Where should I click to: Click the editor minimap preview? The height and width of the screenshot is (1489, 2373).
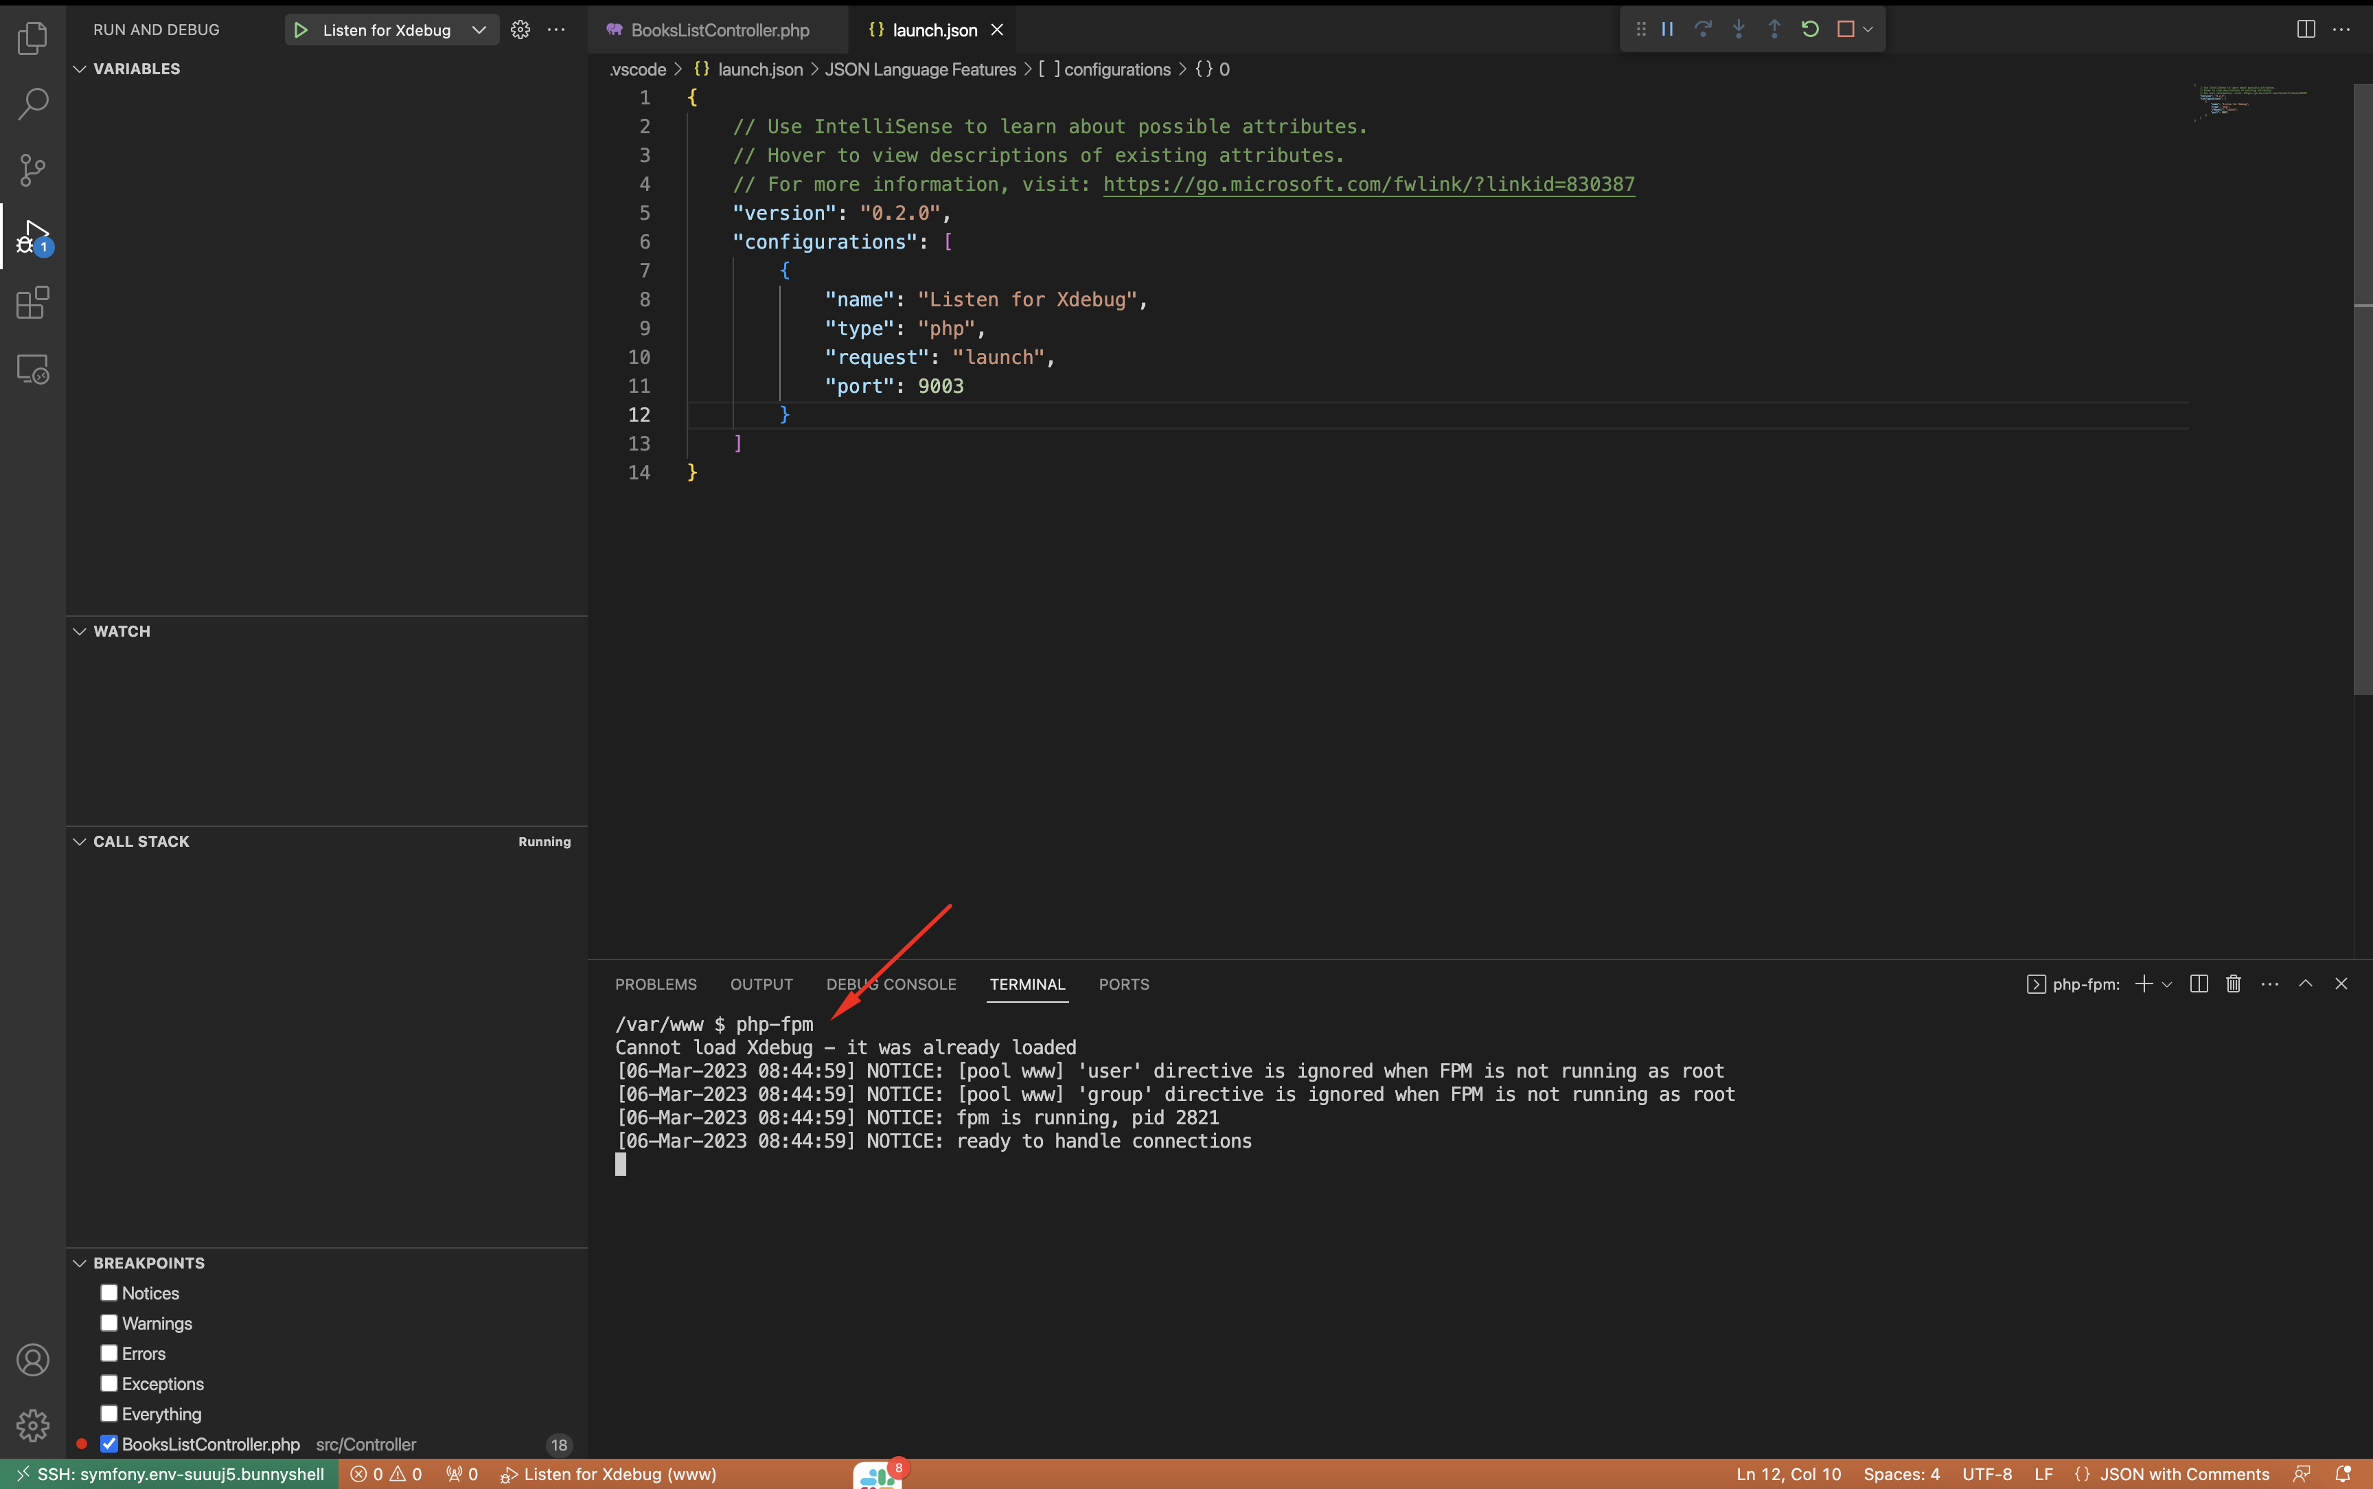2252,102
